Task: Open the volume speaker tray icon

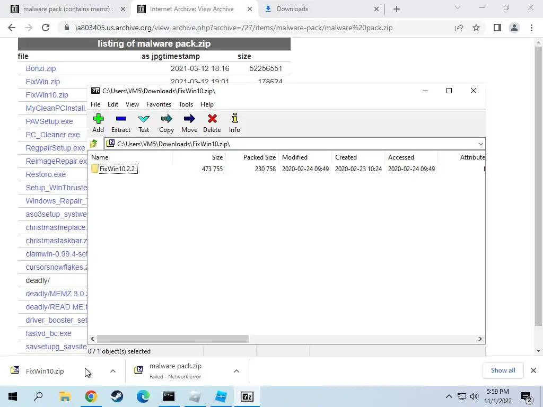Action: point(475,396)
